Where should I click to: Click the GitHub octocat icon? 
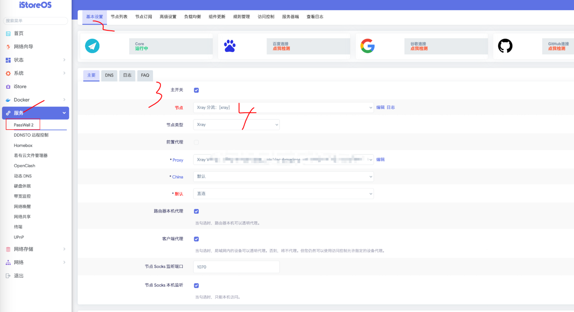click(505, 46)
